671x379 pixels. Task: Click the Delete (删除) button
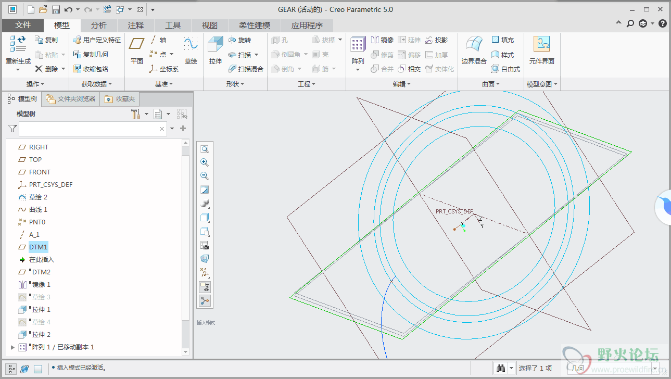46,69
